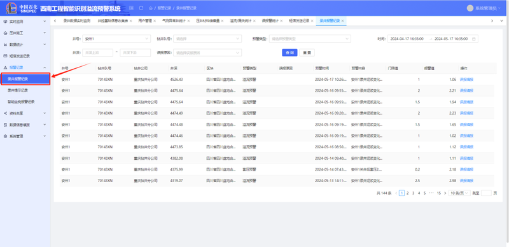The width and height of the screenshot is (509, 247).
Task: Open the 预警类型 select dropdown
Action: pyautogui.click(x=310, y=39)
